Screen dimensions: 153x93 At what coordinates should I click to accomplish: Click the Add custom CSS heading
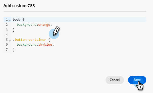tap(19, 6)
